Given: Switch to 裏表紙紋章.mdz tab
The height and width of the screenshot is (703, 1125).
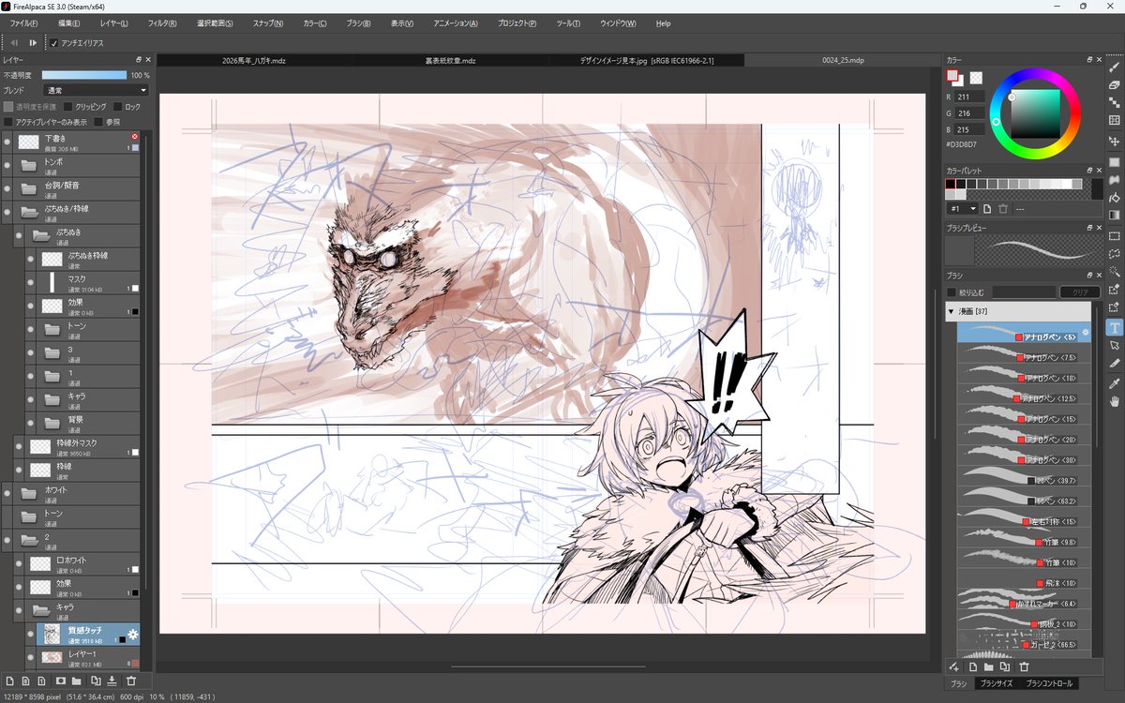Looking at the screenshot, I should [450, 60].
